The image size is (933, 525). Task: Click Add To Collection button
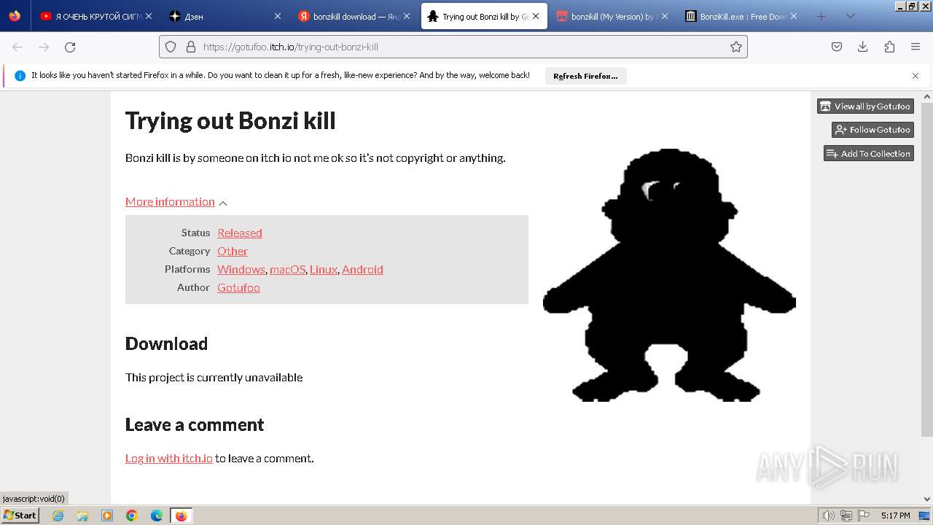tap(869, 154)
